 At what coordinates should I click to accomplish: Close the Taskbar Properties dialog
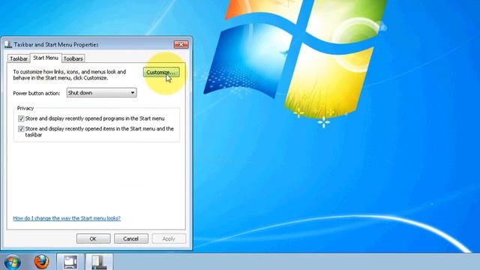pos(181,45)
